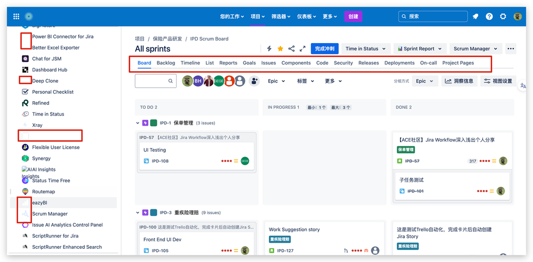Open the UI Testing card

(197, 156)
